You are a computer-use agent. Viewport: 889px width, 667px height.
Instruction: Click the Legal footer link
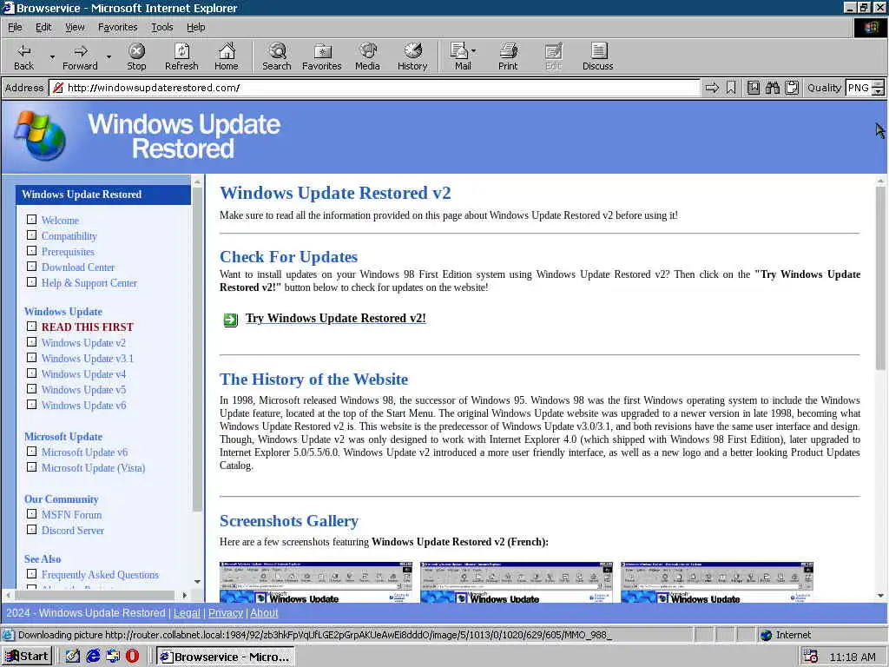point(187,612)
